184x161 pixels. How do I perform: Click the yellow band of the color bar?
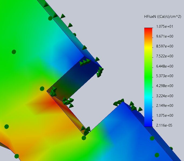148,48
